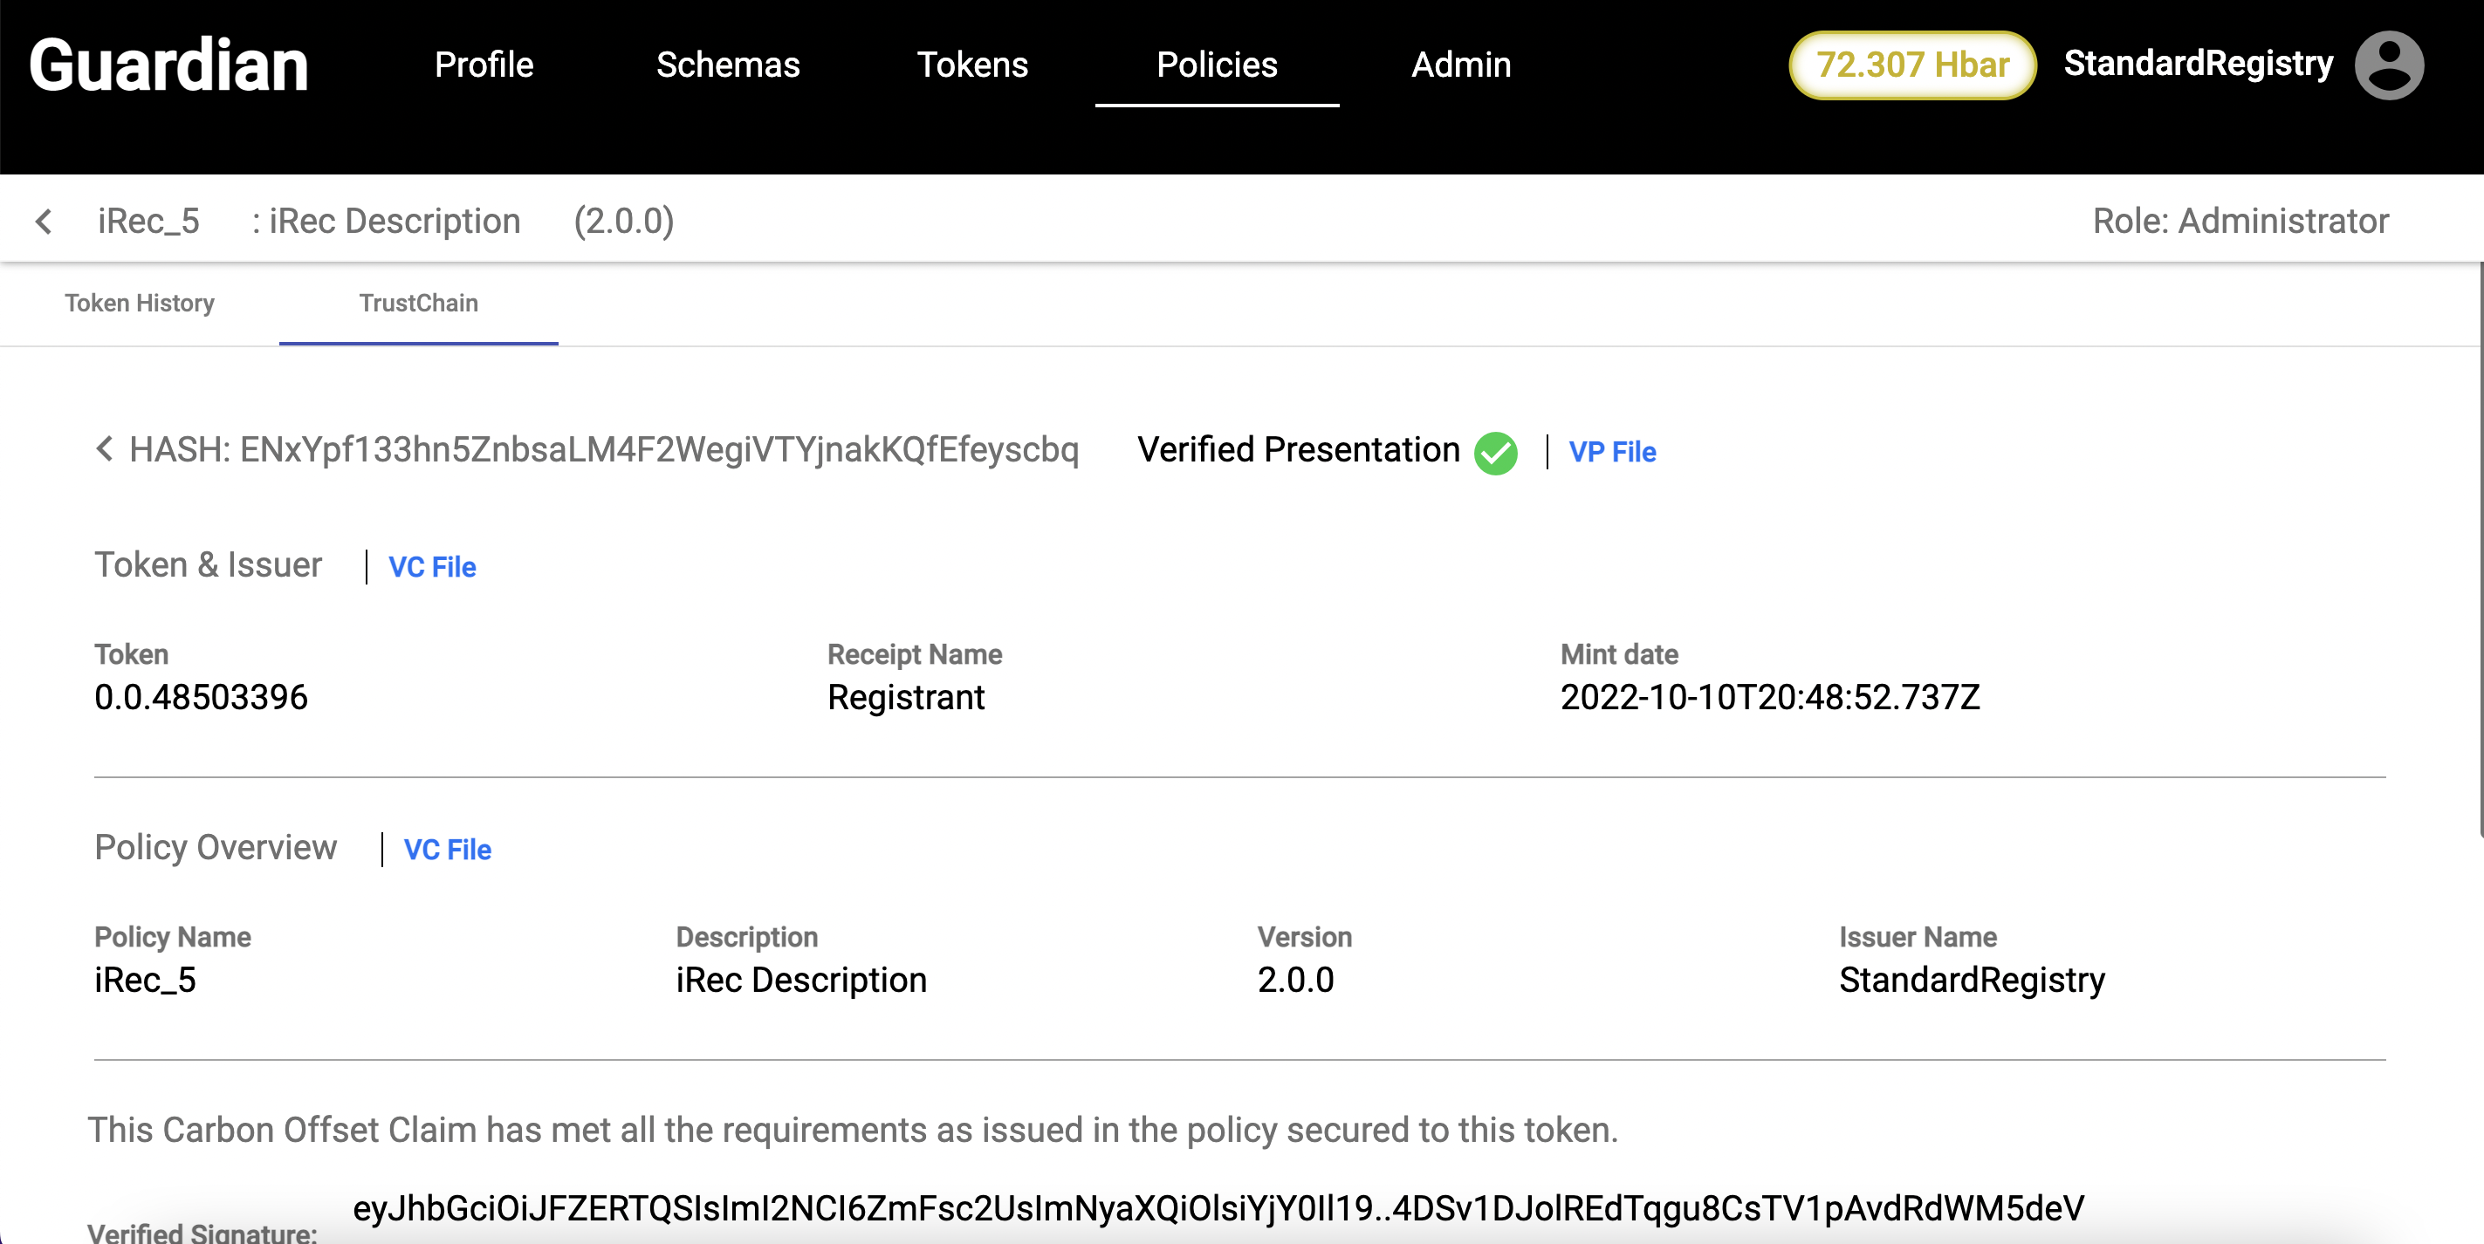This screenshot has width=2484, height=1244.
Task: Select the TrustChain tab
Action: click(x=418, y=304)
